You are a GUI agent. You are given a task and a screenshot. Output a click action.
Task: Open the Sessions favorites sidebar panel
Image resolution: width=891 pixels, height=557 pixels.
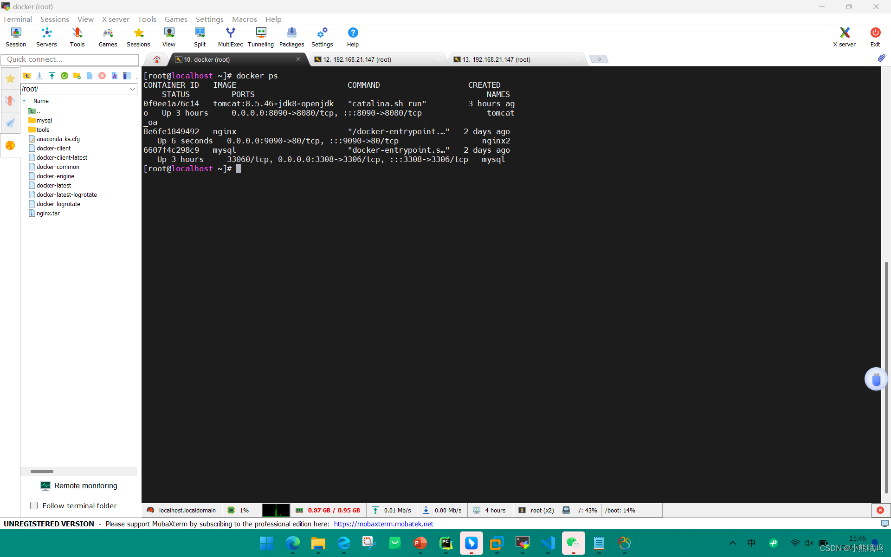tap(10, 78)
